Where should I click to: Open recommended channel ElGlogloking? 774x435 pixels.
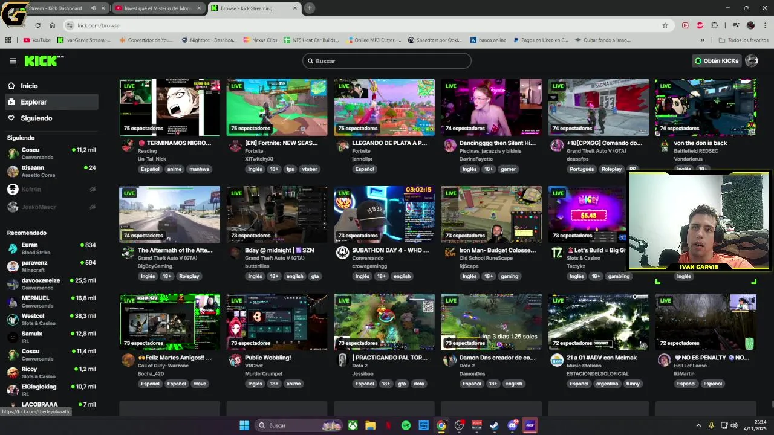point(51,390)
